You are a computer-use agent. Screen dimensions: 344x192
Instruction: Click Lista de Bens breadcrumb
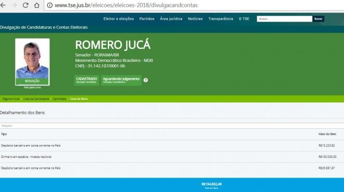79,99
